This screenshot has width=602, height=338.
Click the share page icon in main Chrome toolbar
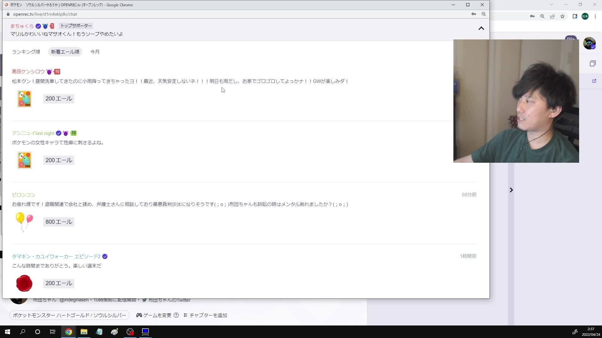[552, 16]
